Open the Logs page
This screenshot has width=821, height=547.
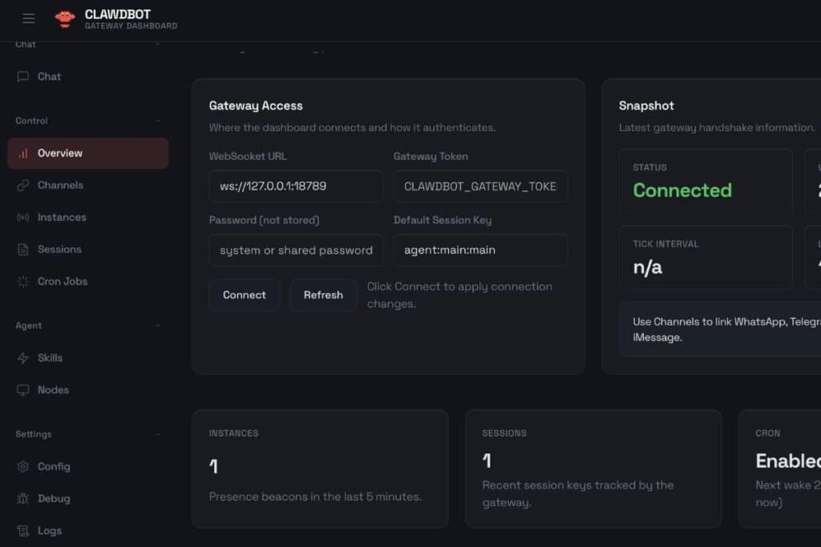(49, 530)
